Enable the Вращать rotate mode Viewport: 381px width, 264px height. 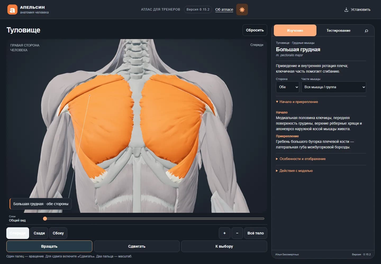[x=49, y=246]
